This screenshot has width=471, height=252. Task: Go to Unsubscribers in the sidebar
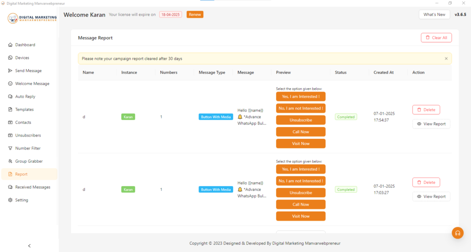(x=28, y=135)
